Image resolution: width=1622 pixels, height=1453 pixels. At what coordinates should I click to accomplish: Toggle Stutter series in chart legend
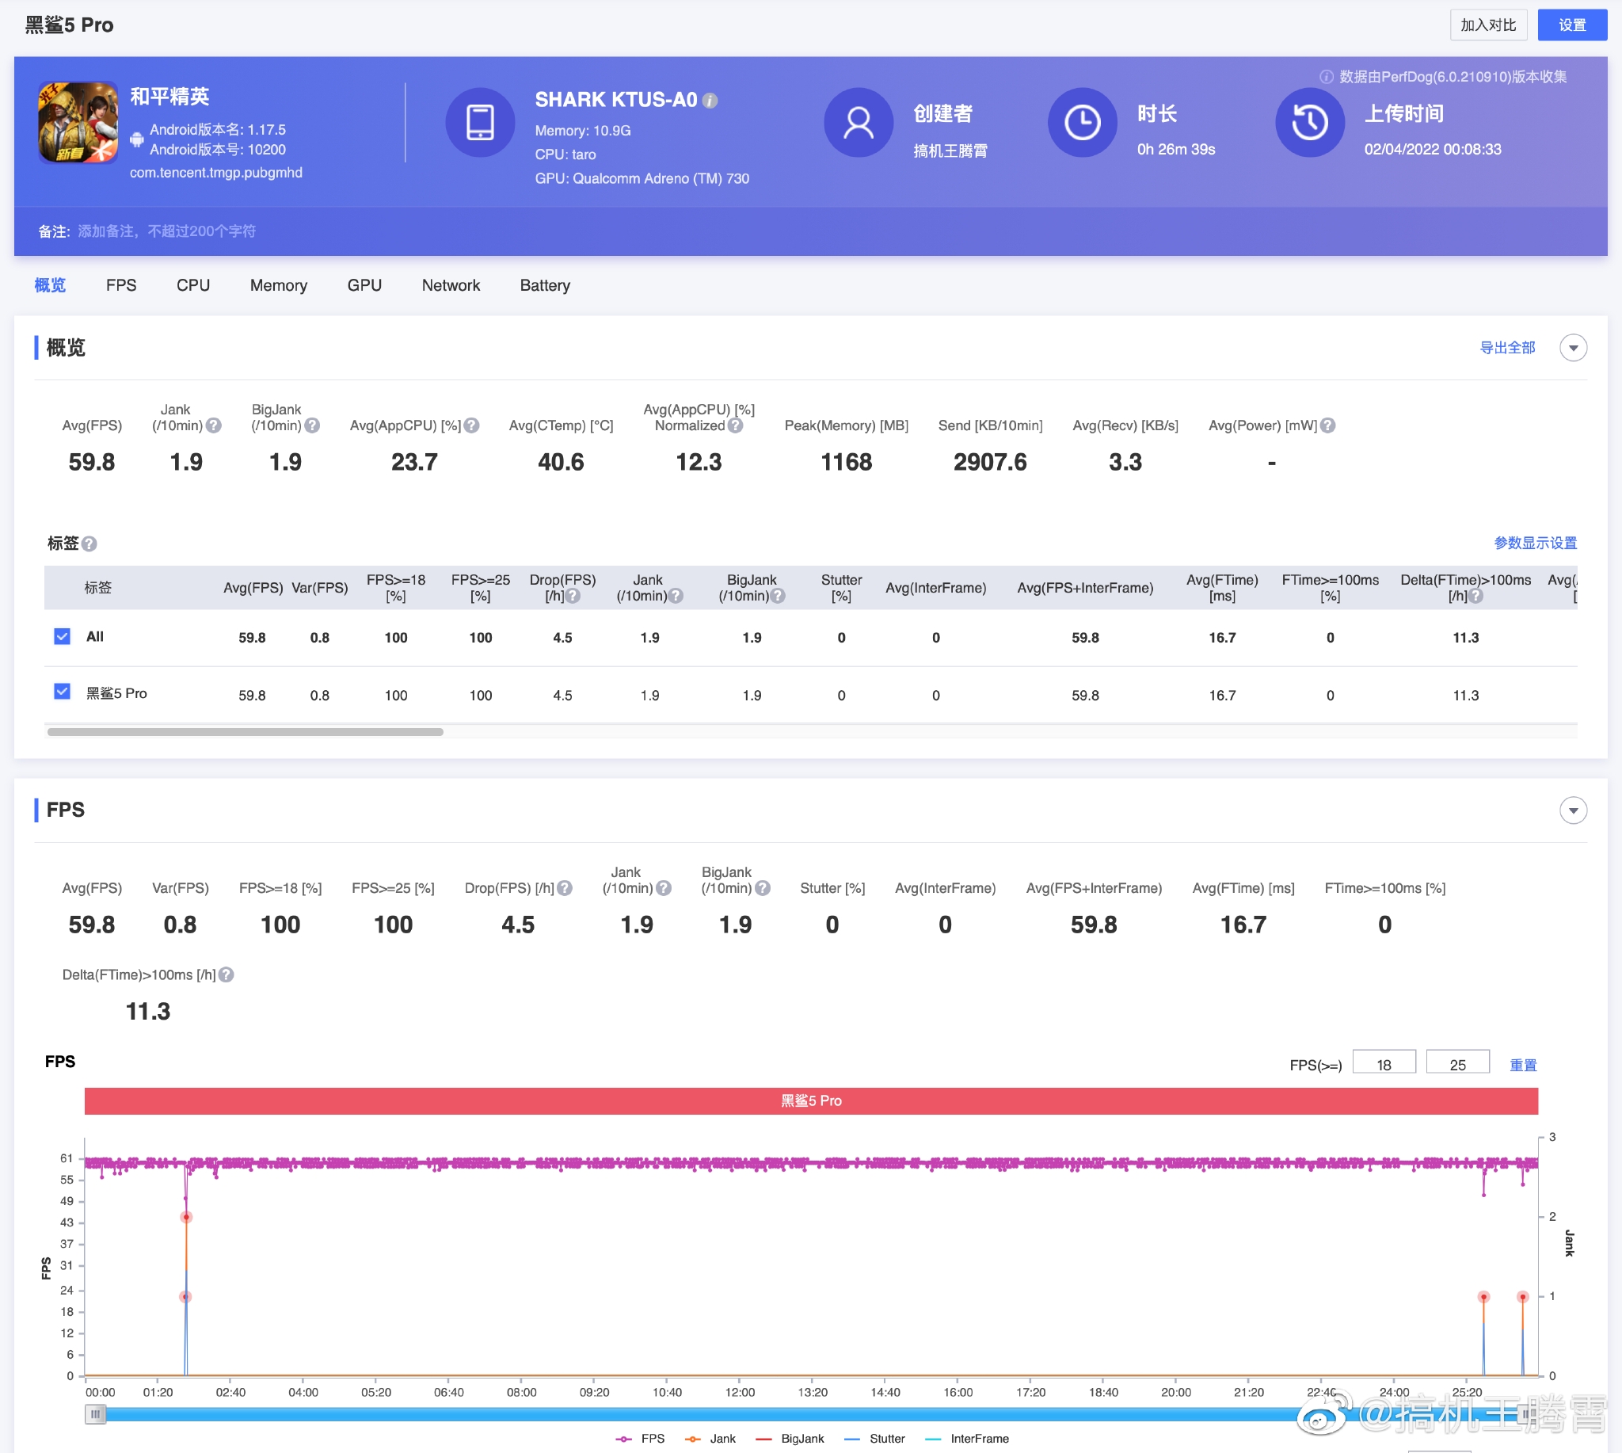874,1439
